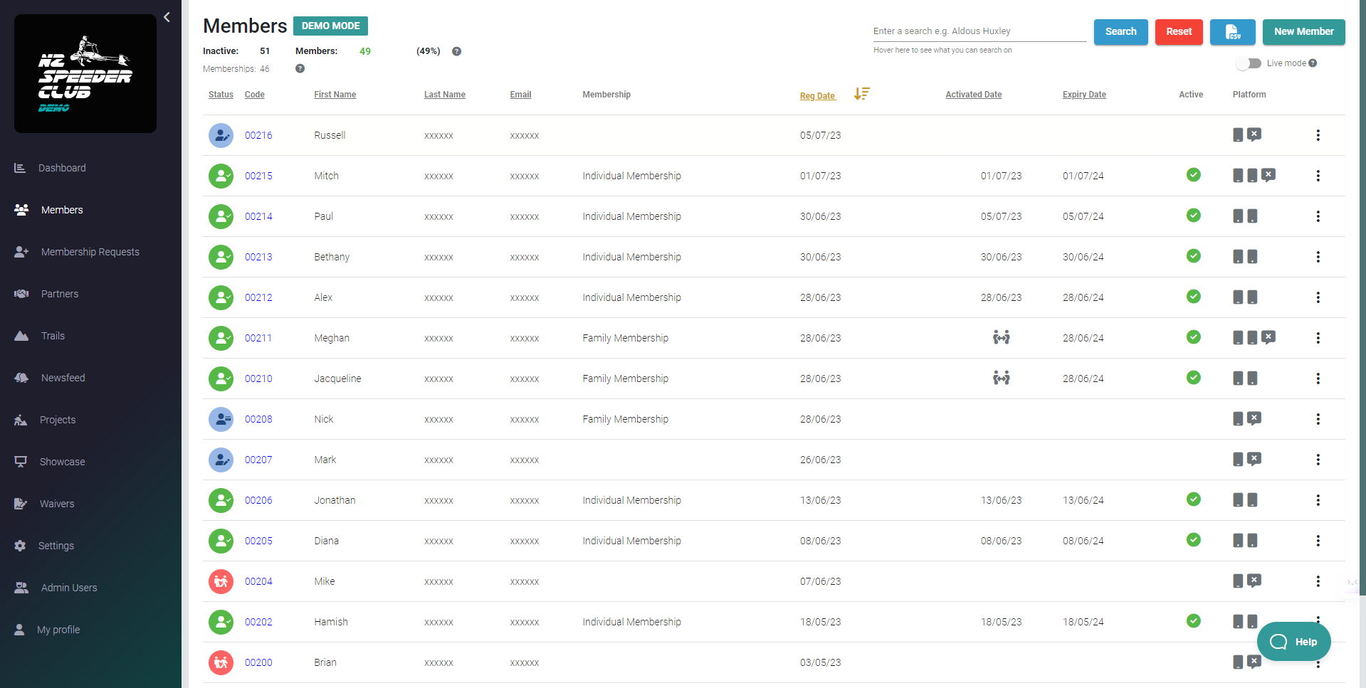Open the three-dot menu for Paul
1366x688 pixels.
tap(1318, 216)
